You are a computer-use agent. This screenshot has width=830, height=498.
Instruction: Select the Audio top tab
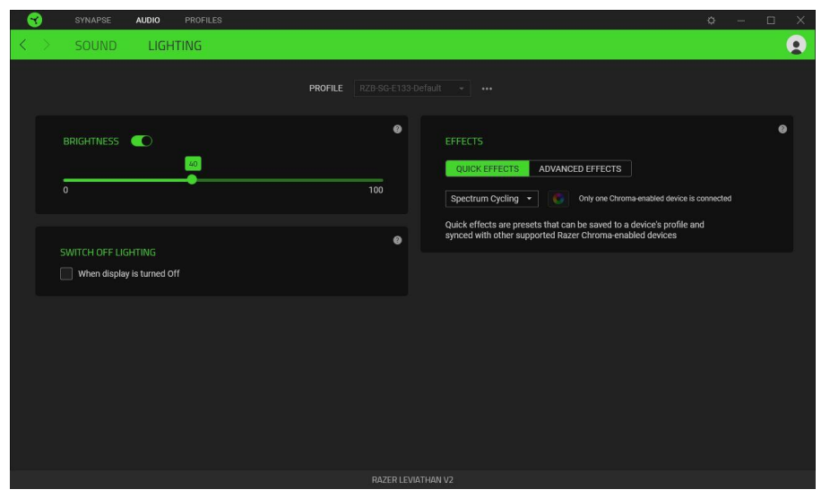click(x=148, y=20)
